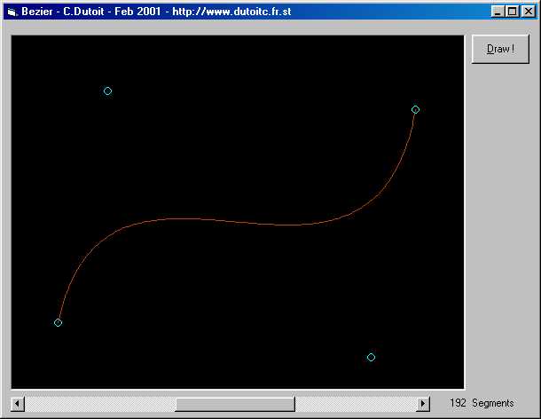Minimize the Bezier window
Image resolution: width=541 pixels, height=419 pixels.
tap(498, 12)
